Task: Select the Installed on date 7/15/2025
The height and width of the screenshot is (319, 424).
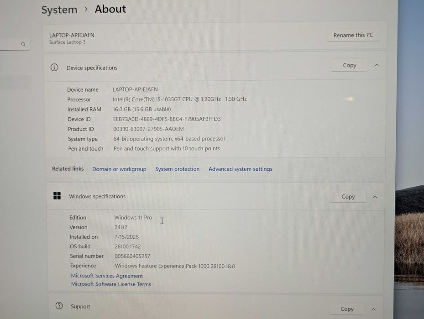Action: click(126, 237)
